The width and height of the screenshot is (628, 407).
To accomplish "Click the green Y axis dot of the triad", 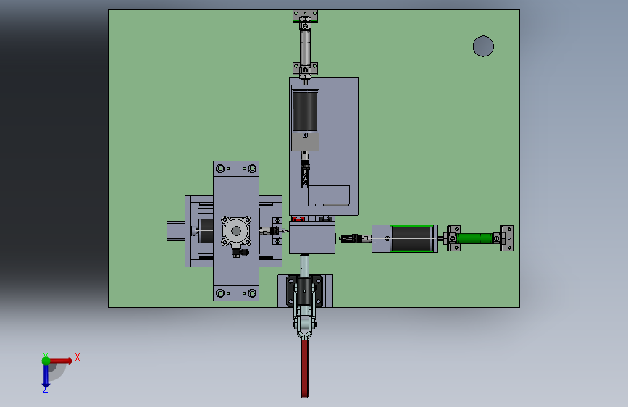I will click(46, 361).
